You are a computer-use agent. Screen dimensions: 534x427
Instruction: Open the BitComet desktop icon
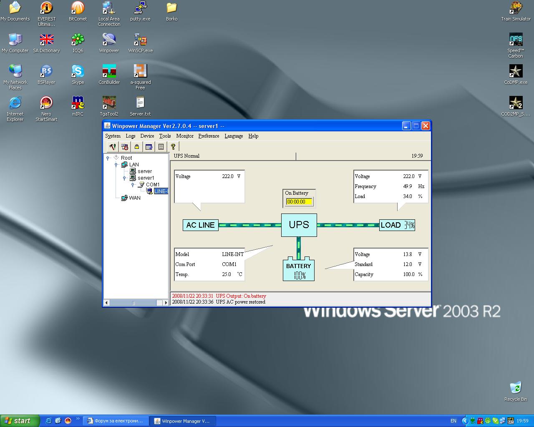click(78, 12)
